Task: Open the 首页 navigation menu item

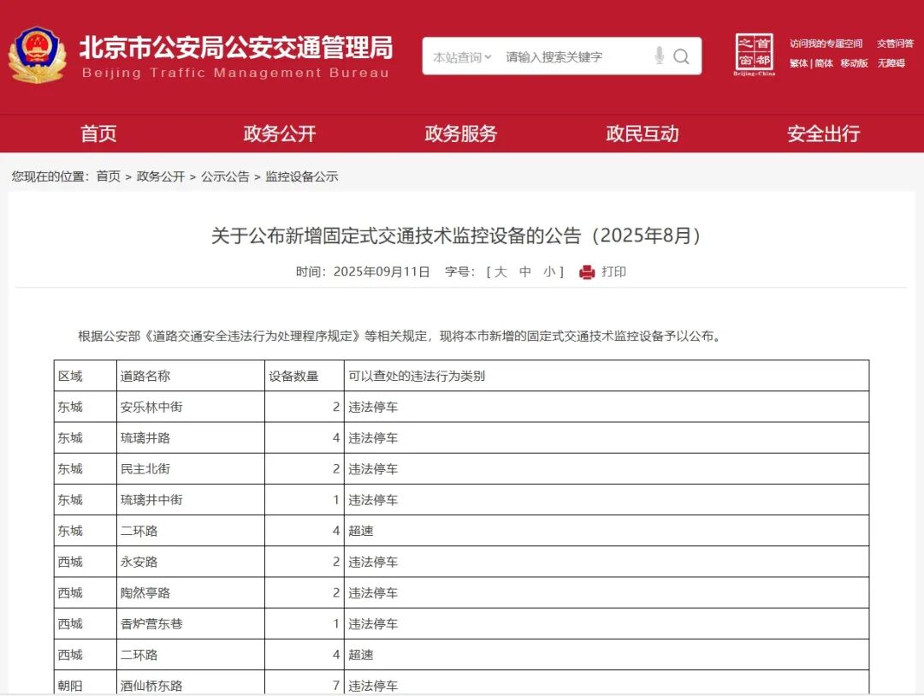Action: tap(98, 134)
